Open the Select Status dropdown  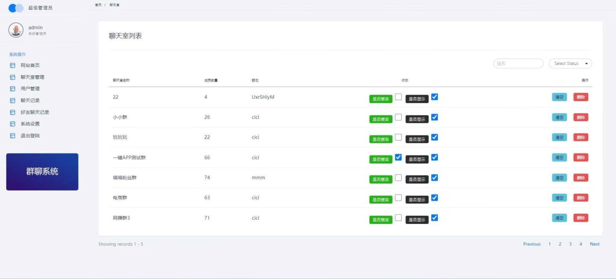click(x=570, y=64)
